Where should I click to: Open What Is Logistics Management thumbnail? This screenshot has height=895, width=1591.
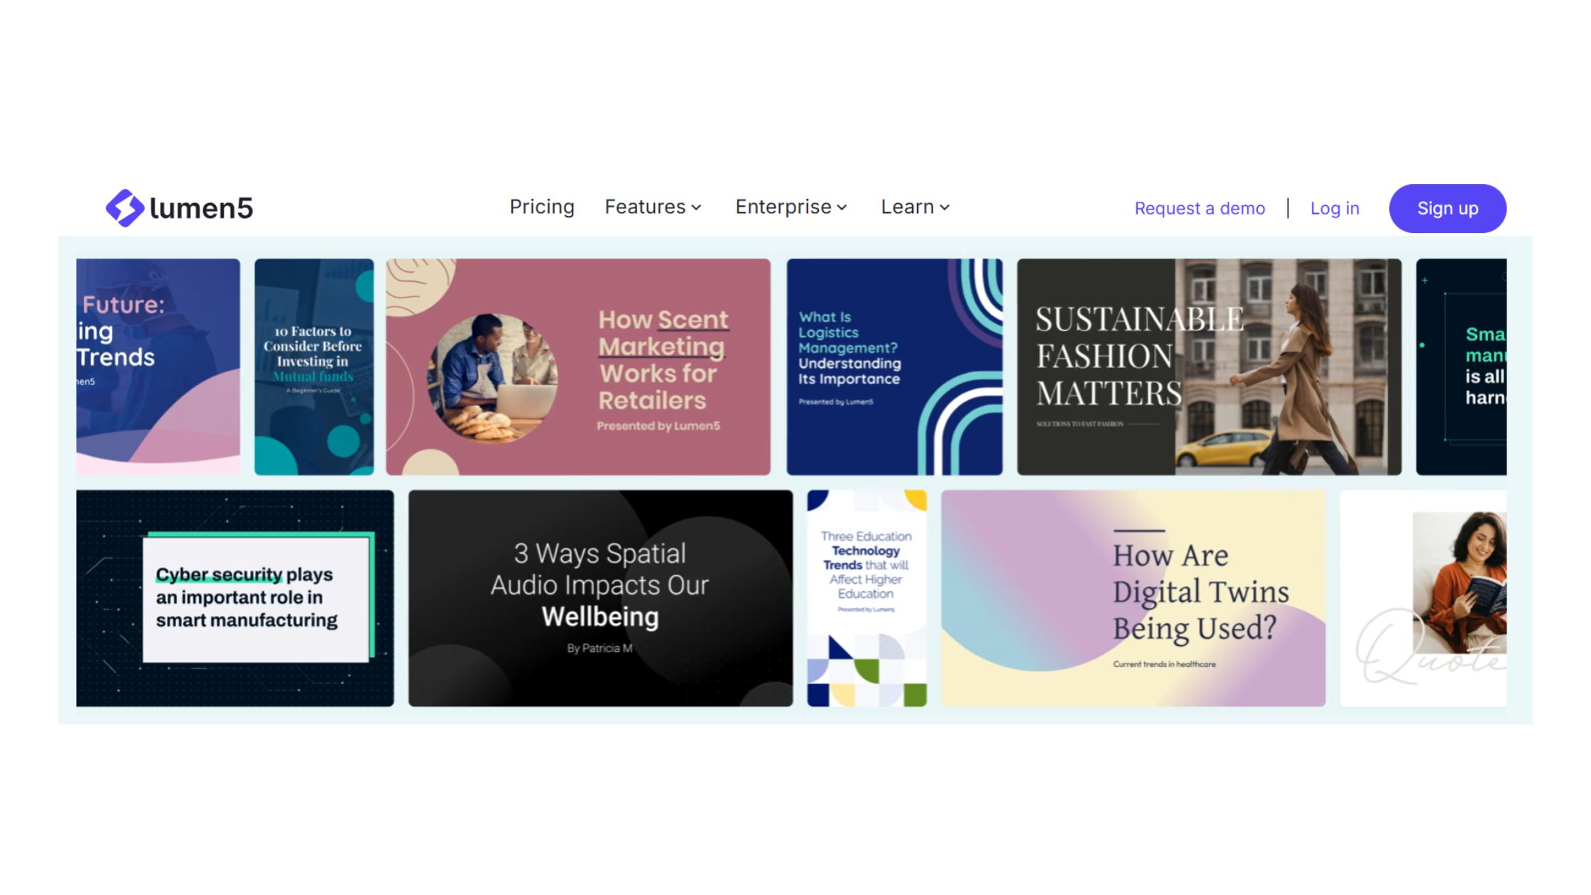pyautogui.click(x=894, y=367)
